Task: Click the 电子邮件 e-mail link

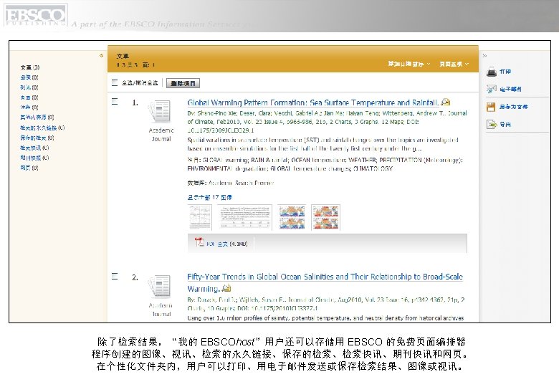Action: pos(510,89)
